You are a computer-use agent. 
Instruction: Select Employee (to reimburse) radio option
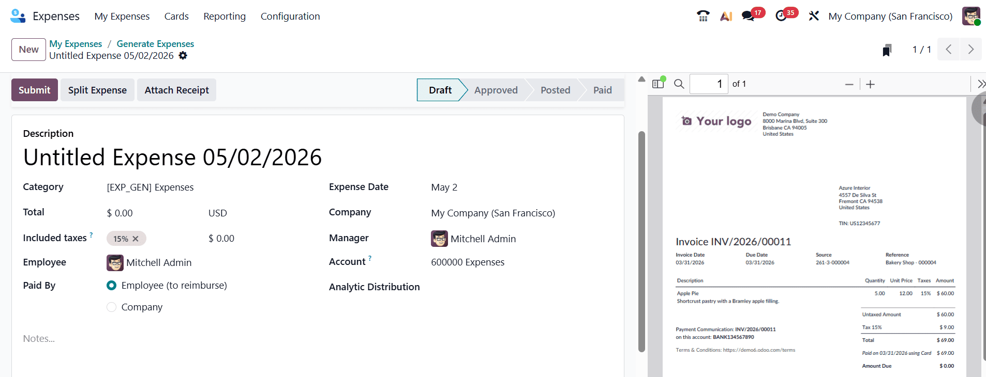coord(111,286)
